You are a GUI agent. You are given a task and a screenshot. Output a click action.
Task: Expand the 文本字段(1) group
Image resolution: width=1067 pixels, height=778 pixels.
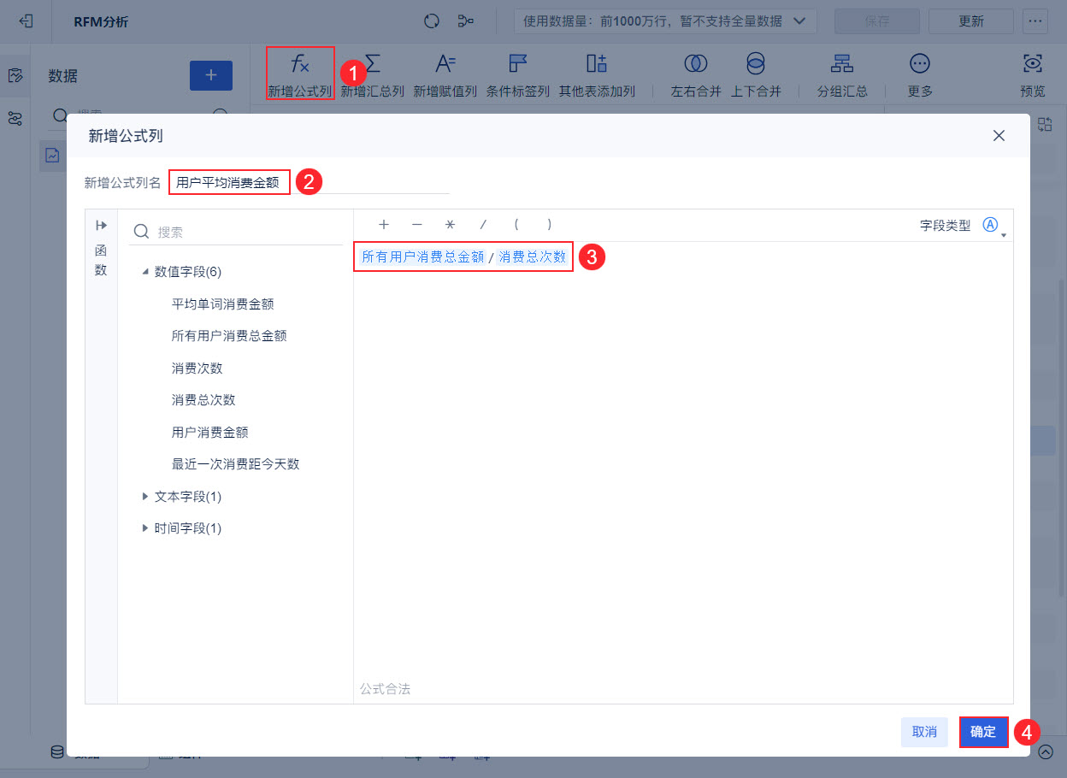(145, 496)
